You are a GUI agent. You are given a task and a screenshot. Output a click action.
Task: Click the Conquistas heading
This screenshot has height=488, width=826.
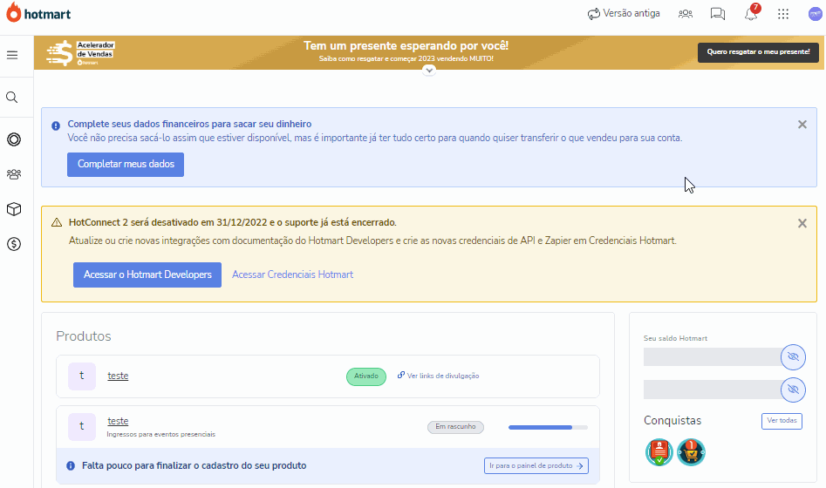click(672, 421)
